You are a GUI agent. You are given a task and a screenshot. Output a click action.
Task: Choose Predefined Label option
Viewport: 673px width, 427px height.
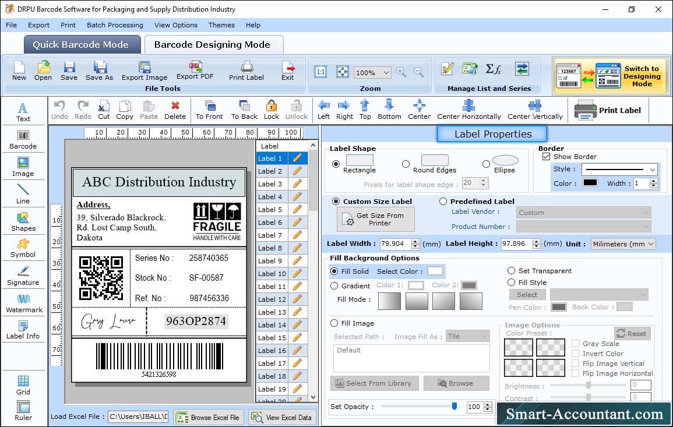[443, 202]
